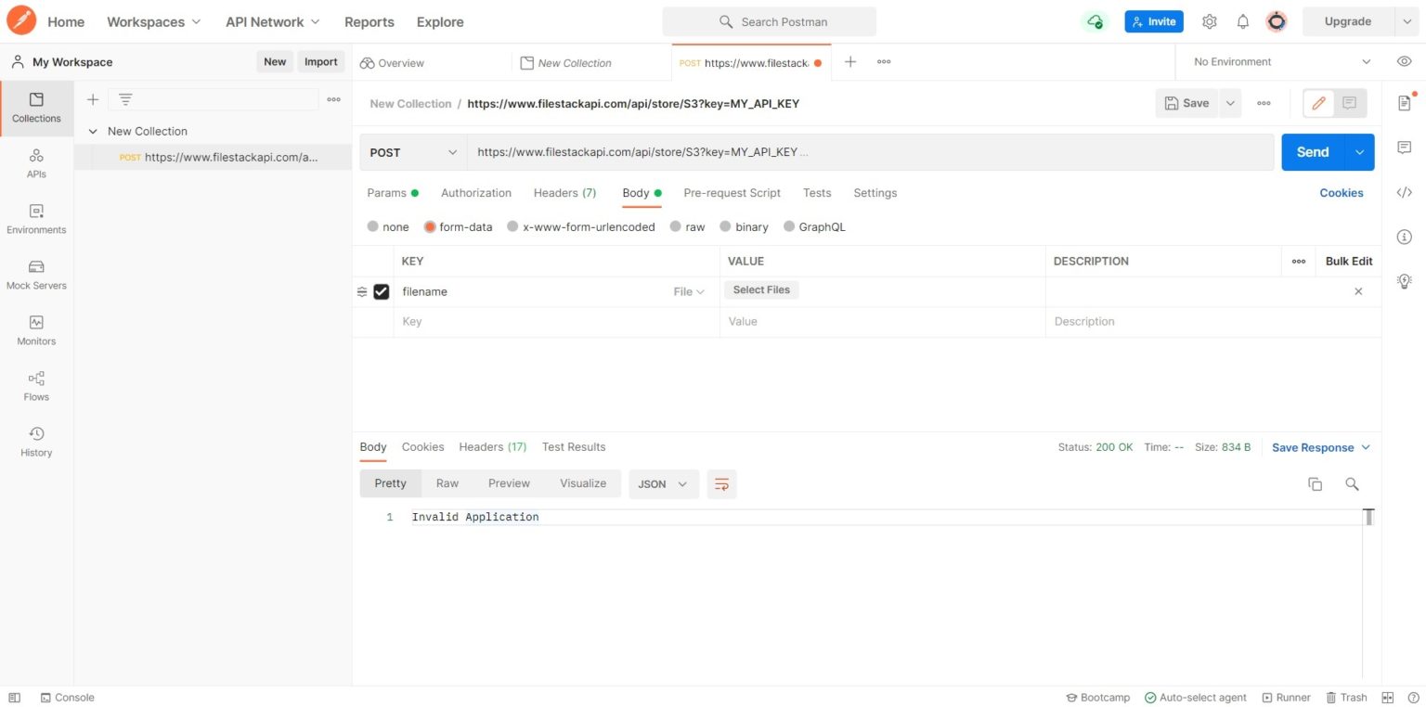Switch to the Pre-request Script tab
The width and height of the screenshot is (1426, 707).
click(732, 192)
